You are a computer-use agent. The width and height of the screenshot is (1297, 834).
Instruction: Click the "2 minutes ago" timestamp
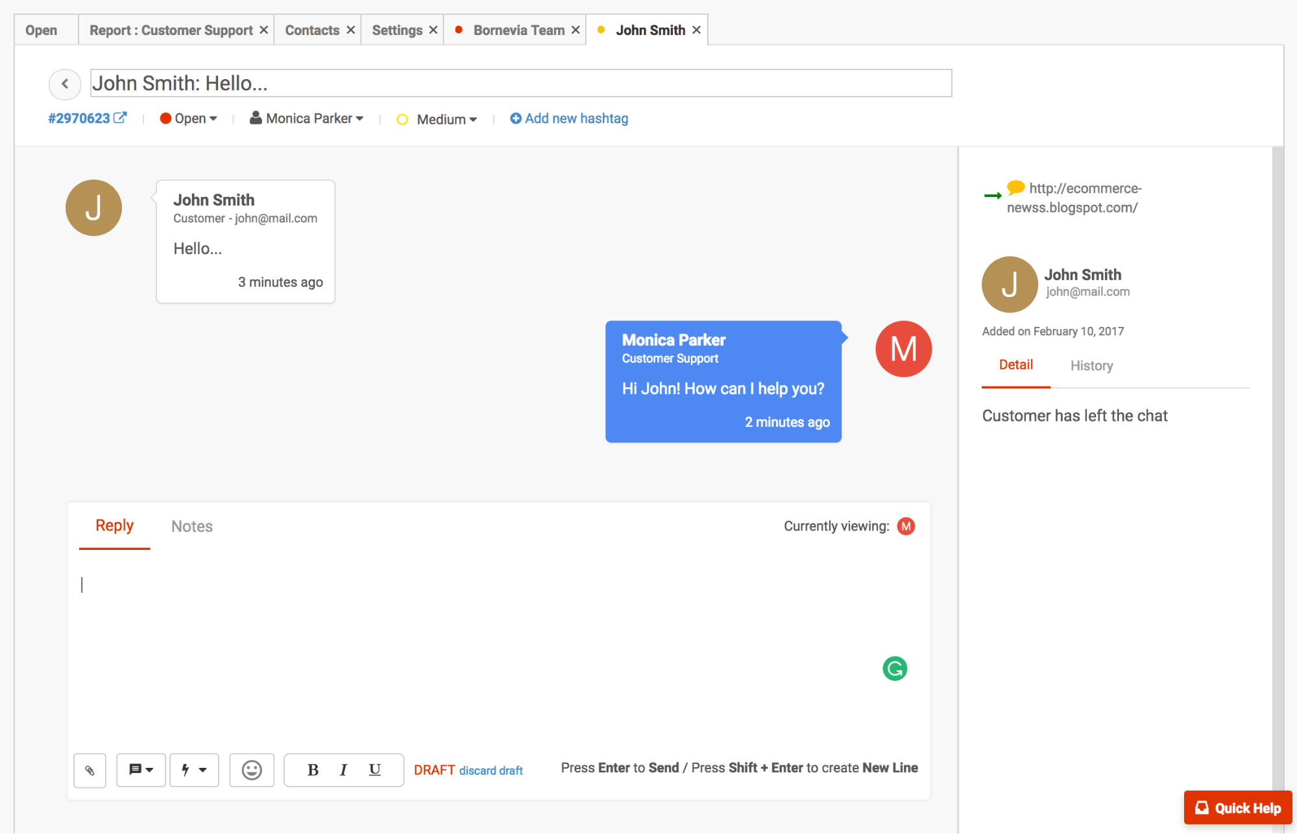point(787,422)
